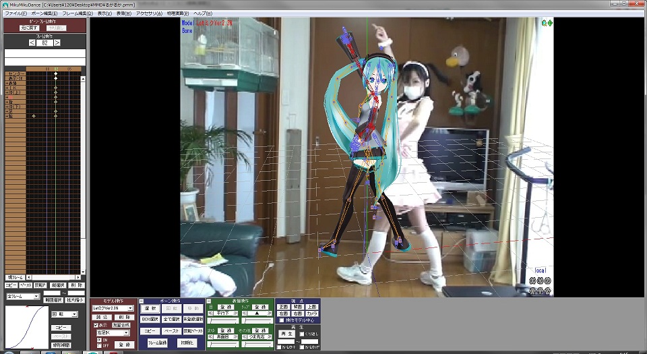Image resolution: width=647 pixels, height=354 pixels.
Task: Collapse the ボーン操作 panel with its minus box
Action: tap(141, 301)
